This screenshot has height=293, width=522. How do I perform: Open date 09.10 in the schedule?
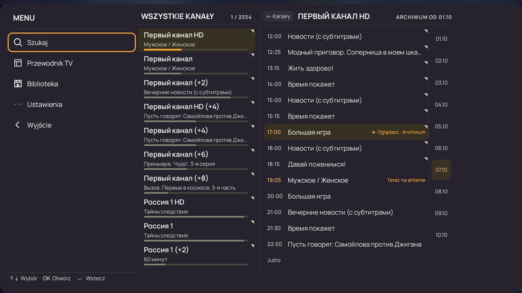pos(441,213)
